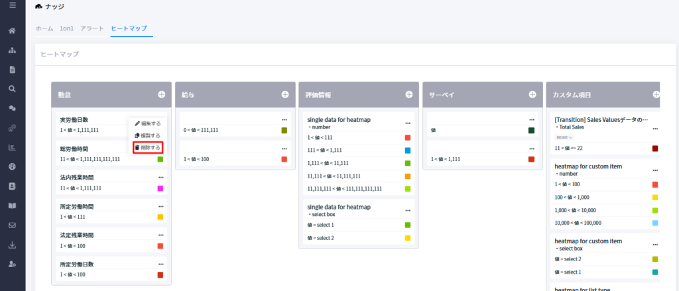Click dark green swatch in サーベイ 値 row
The height and width of the screenshot is (291, 679).
(531, 131)
